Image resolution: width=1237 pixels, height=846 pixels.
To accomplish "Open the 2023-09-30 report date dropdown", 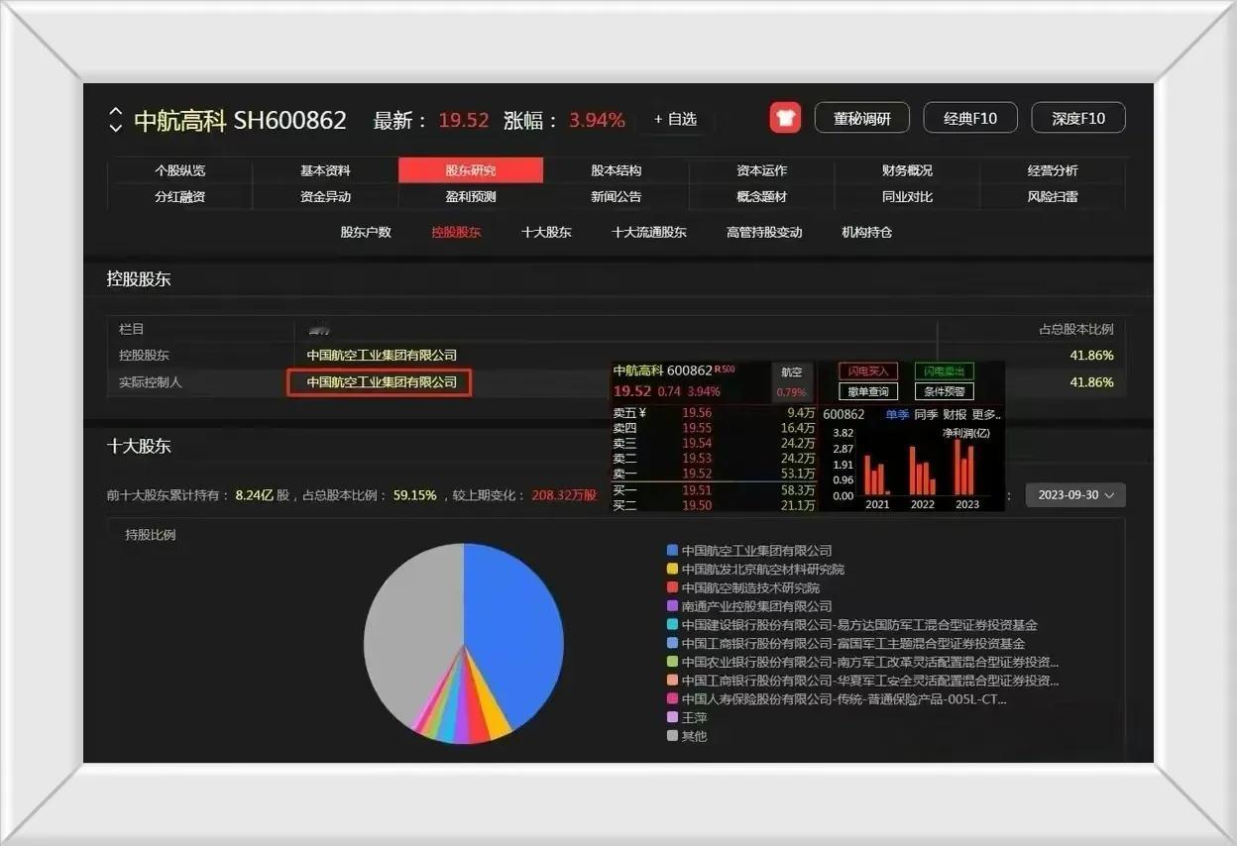I will coord(1075,494).
